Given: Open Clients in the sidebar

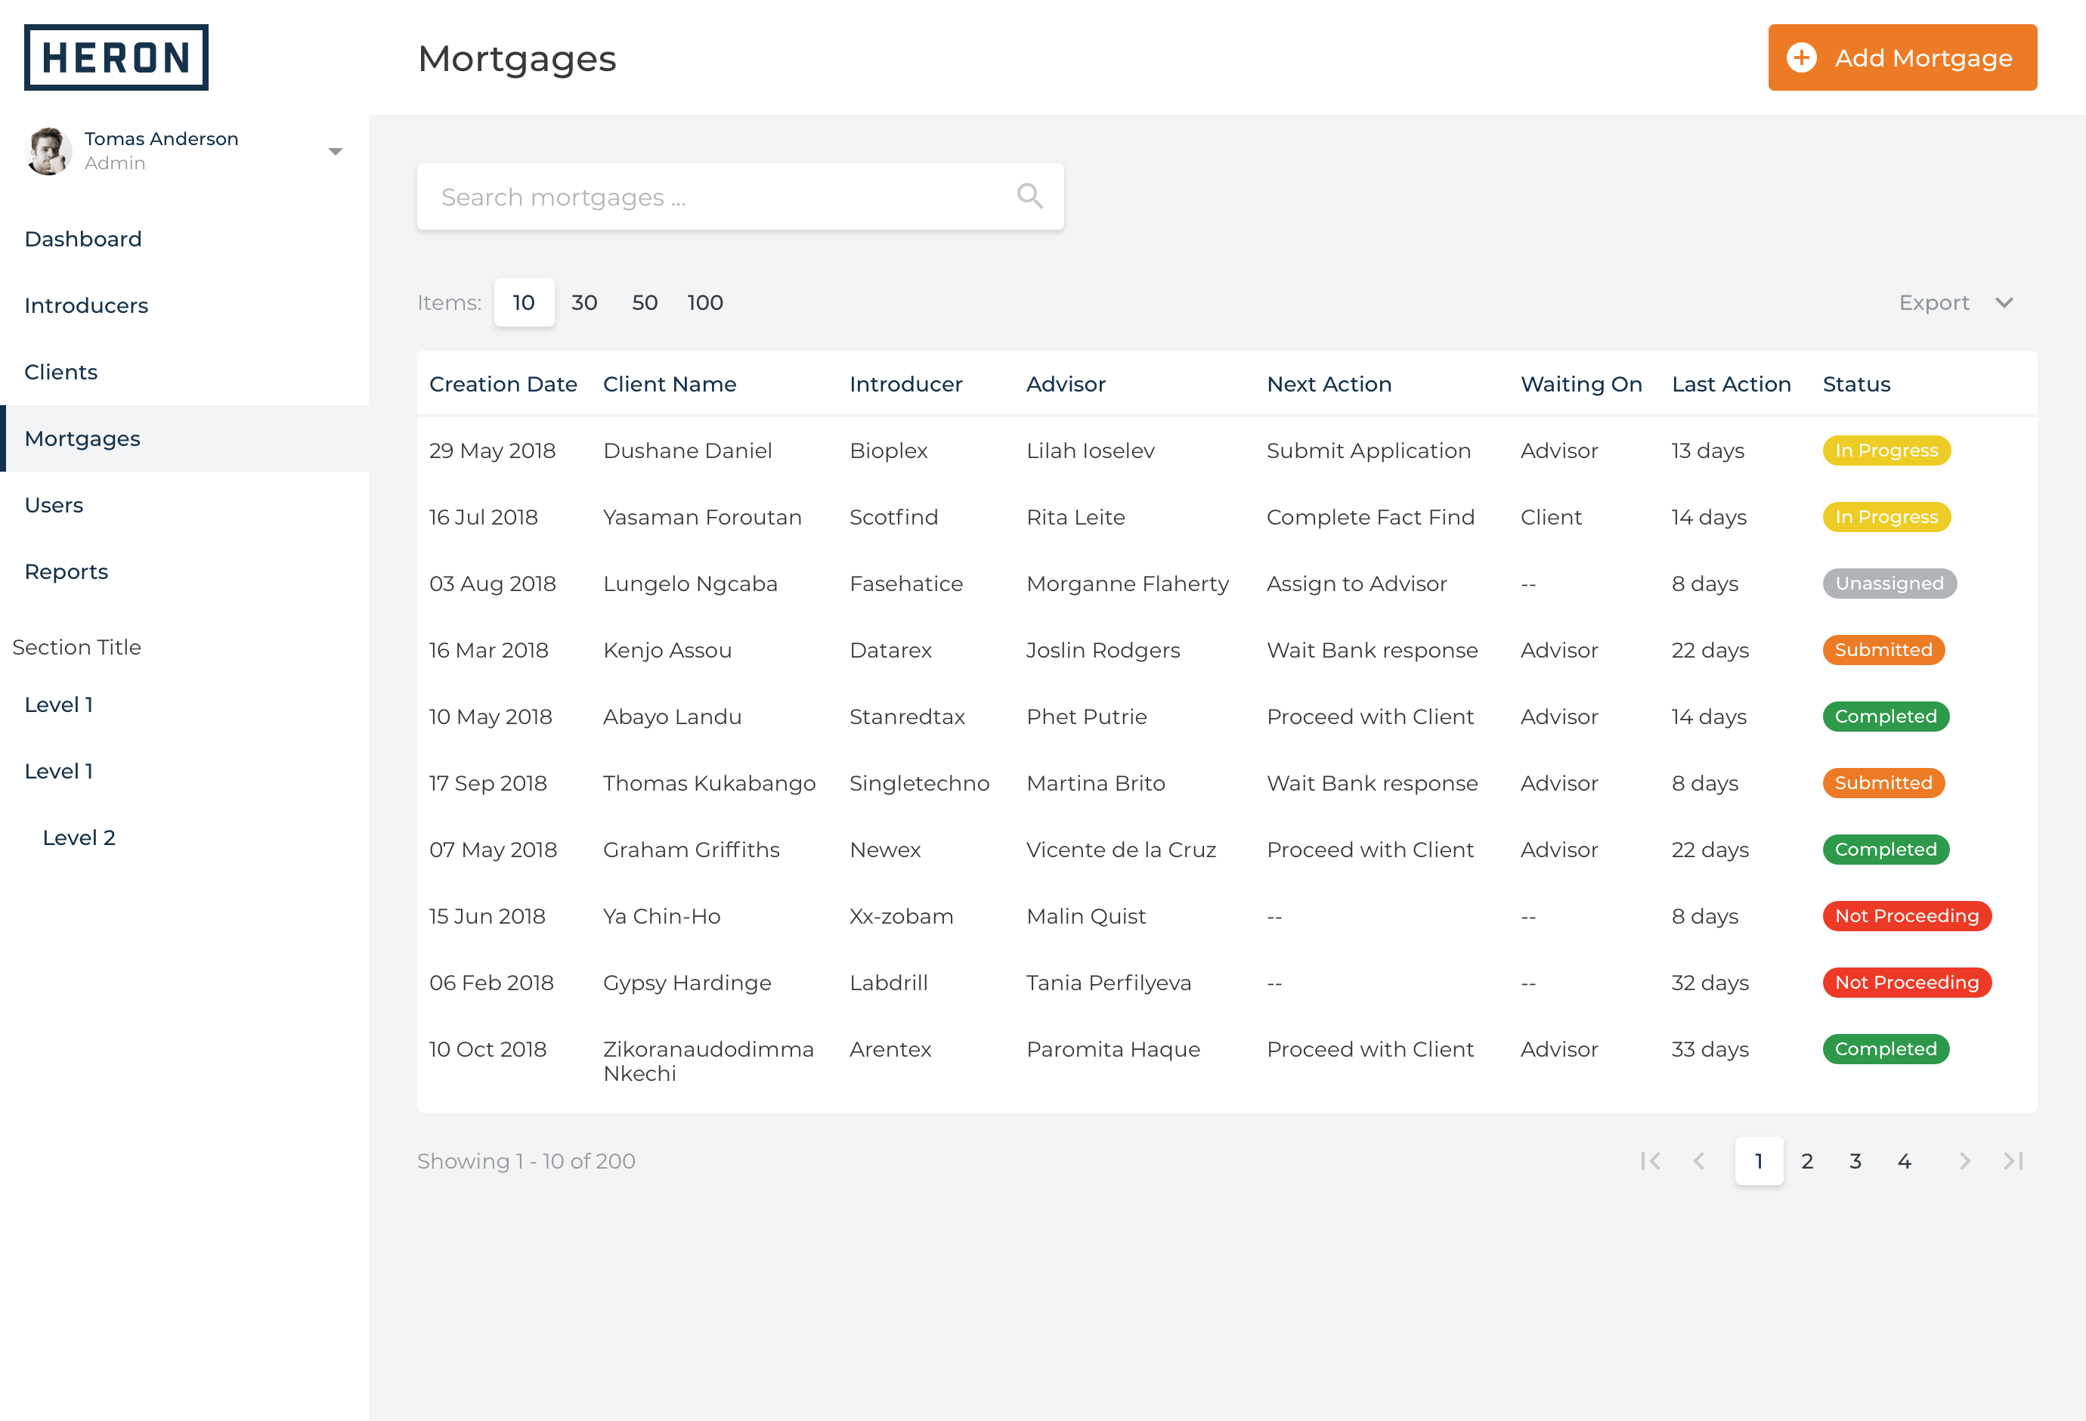Looking at the screenshot, I should pyautogui.click(x=61, y=372).
